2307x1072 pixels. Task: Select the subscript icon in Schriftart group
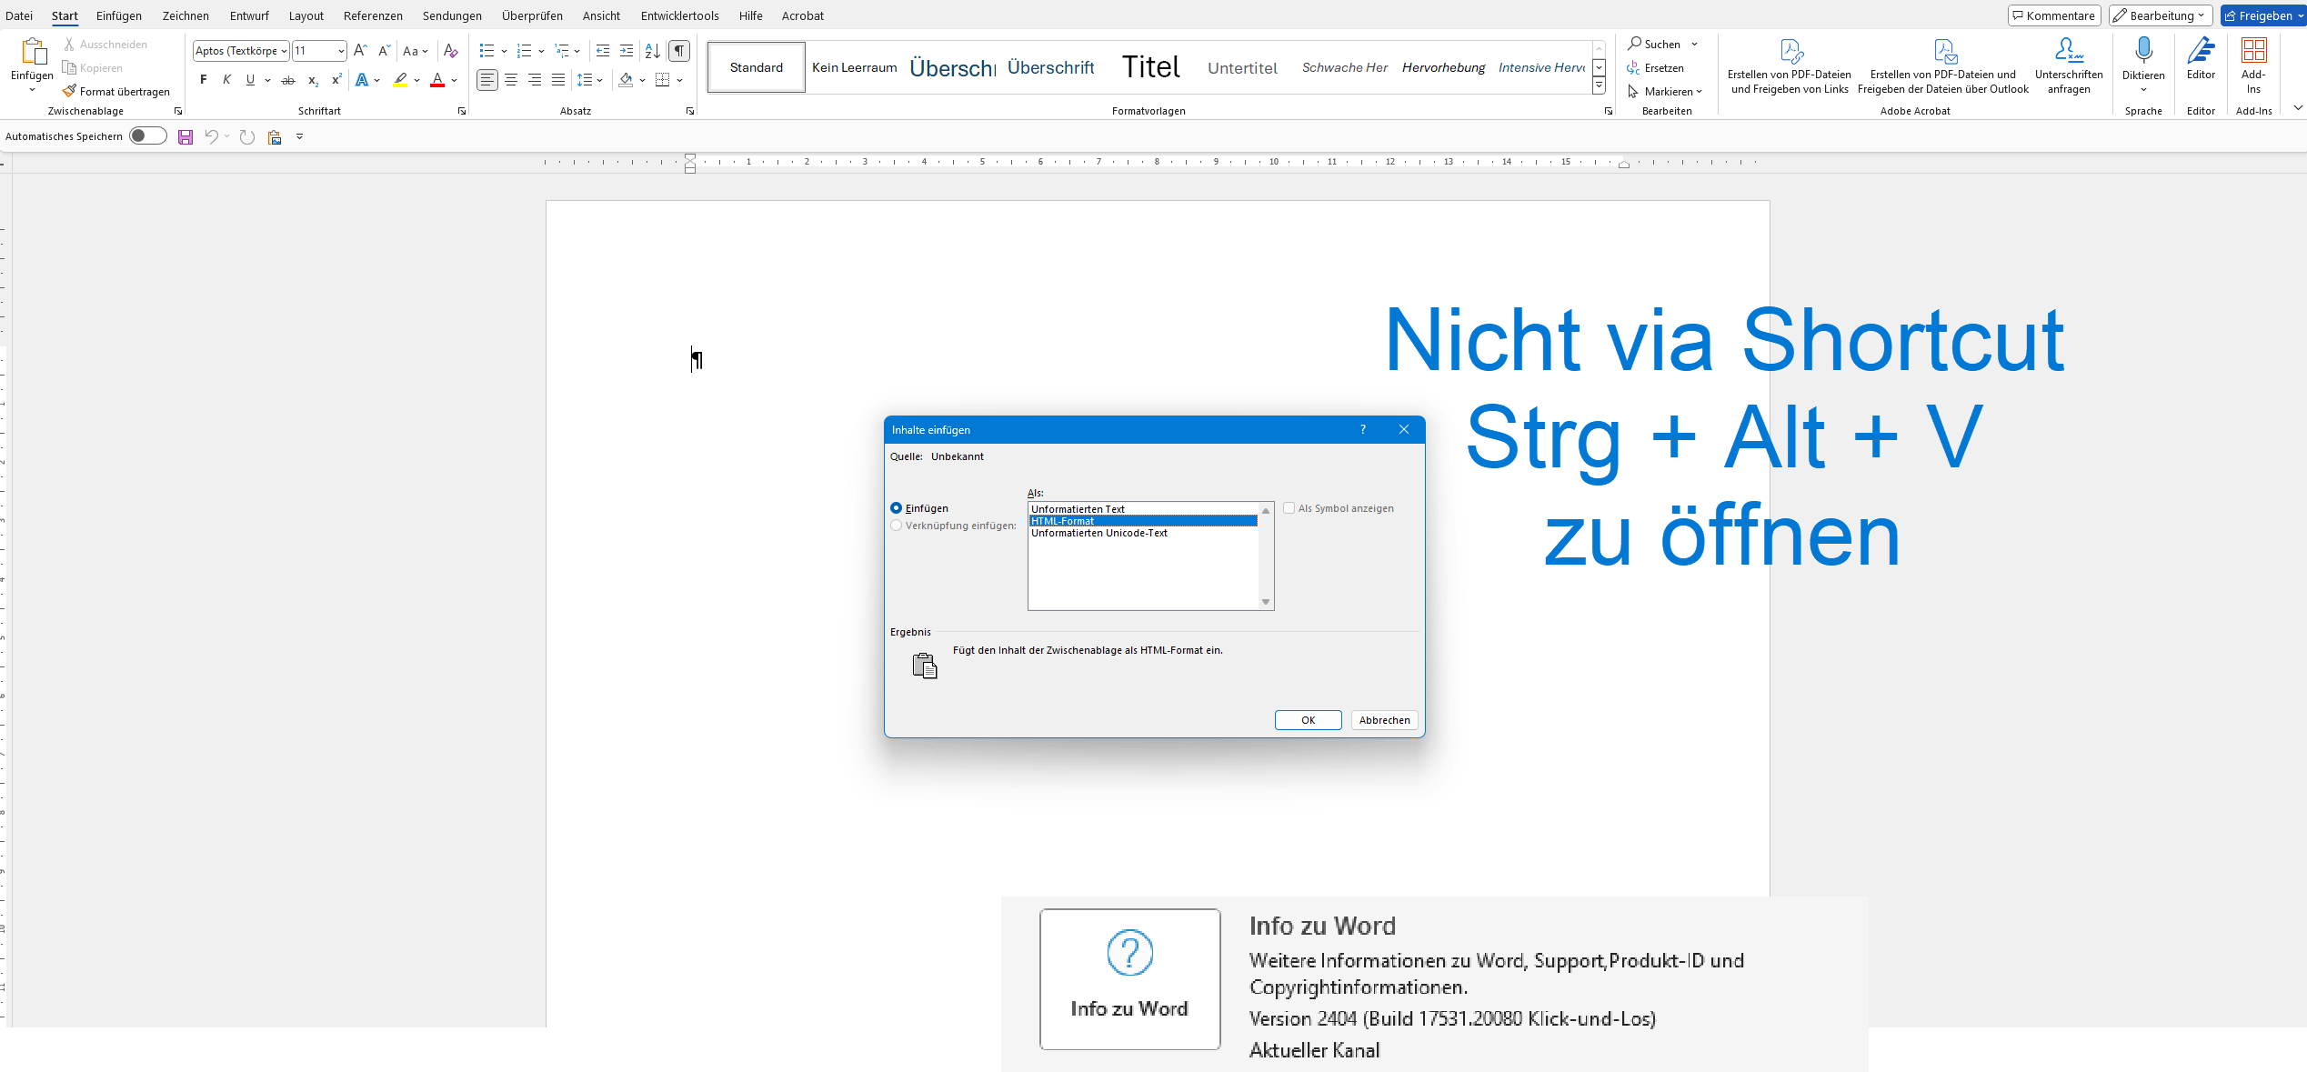click(312, 80)
